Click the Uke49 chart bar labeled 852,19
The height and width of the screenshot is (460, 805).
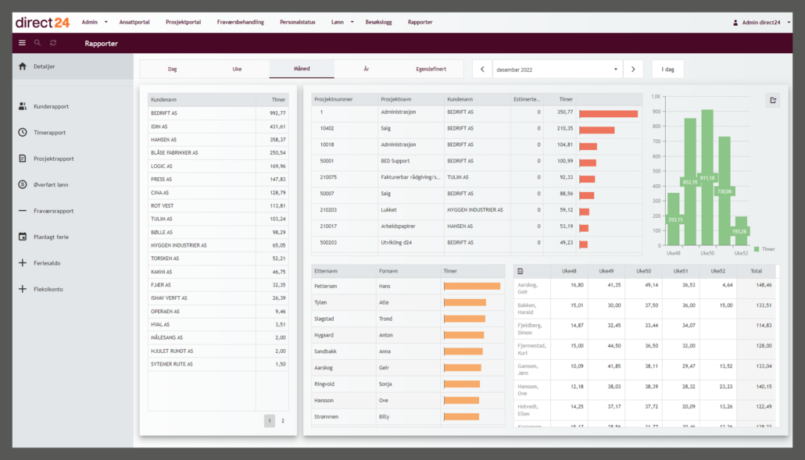[x=690, y=181]
